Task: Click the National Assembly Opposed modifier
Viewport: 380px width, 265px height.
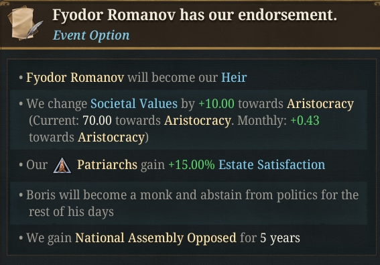Action: point(155,237)
